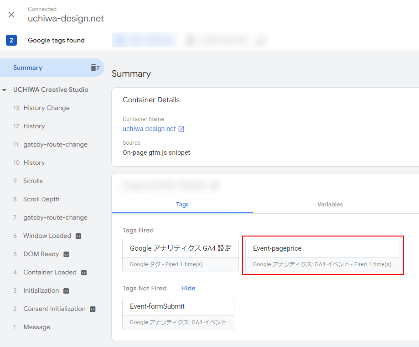Open the Google アナリティクス GA4 設定 tag card
The width and height of the screenshot is (419, 347).
tap(181, 256)
